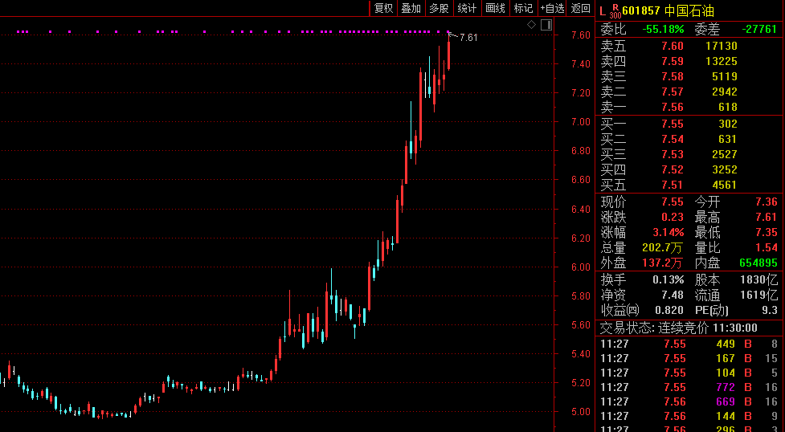Toggle the side panel layout icon
This screenshot has height=432, width=785.
[x=546, y=25]
